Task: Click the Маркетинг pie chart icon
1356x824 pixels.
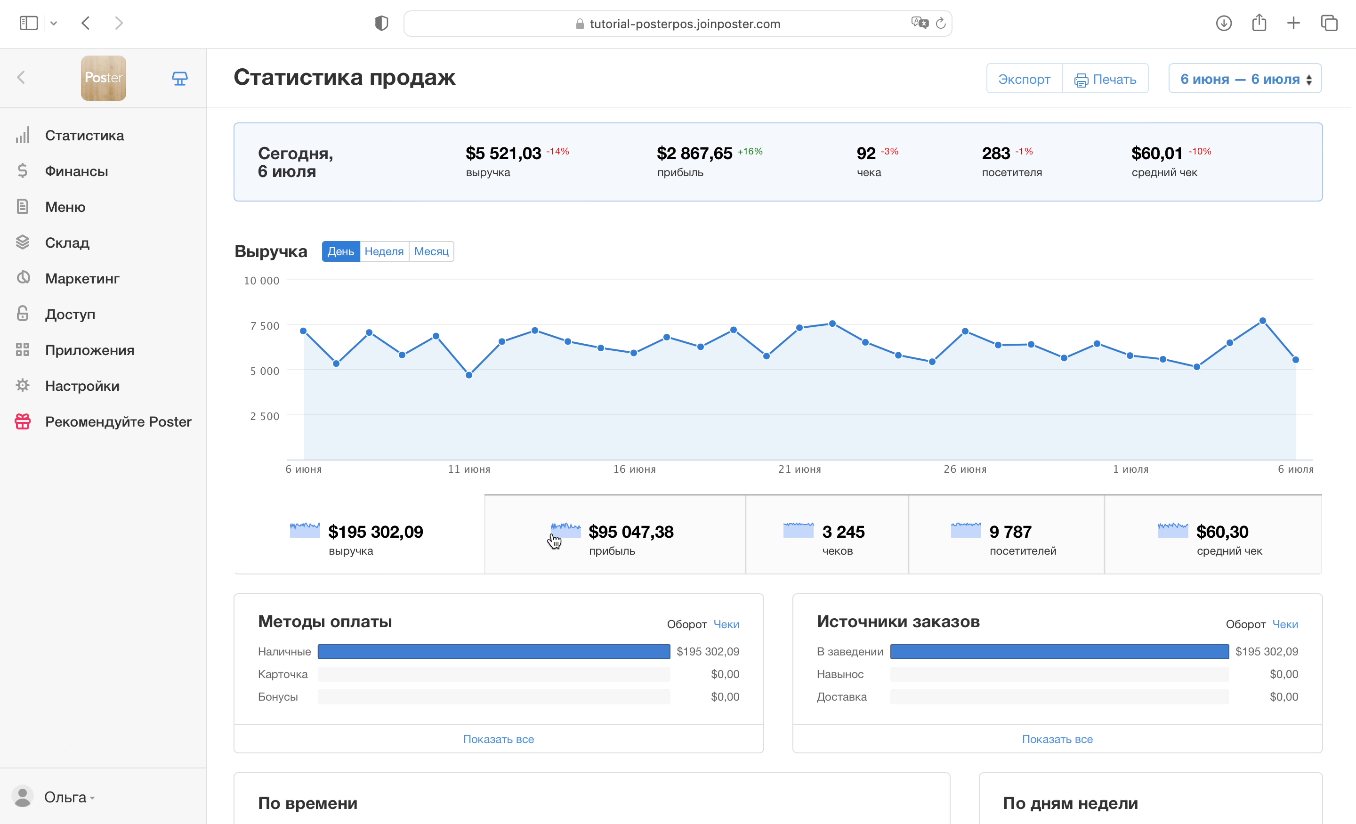Action: (x=23, y=278)
